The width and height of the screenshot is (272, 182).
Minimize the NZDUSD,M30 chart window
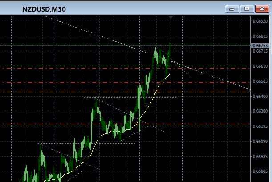tap(232, 9)
